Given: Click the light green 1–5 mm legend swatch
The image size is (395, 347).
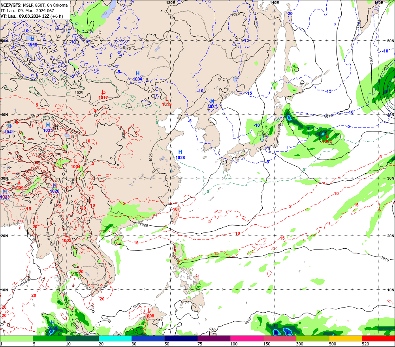Looking at the screenshot, I should click(16, 338).
